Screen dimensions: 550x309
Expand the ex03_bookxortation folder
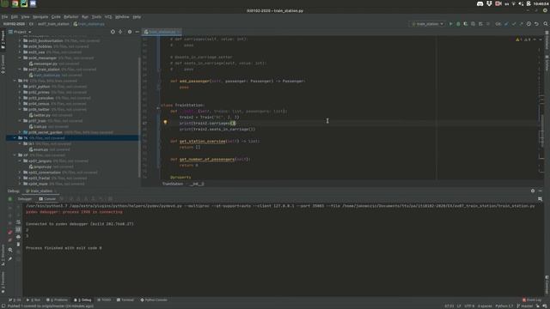[x=20, y=40]
